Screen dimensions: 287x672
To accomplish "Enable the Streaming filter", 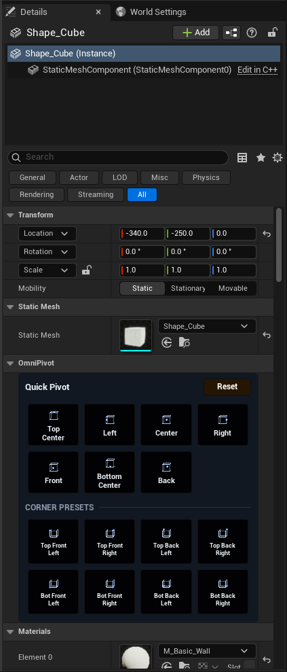I will point(96,194).
